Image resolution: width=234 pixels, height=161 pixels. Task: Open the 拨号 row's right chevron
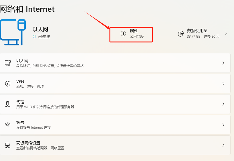[223, 125]
